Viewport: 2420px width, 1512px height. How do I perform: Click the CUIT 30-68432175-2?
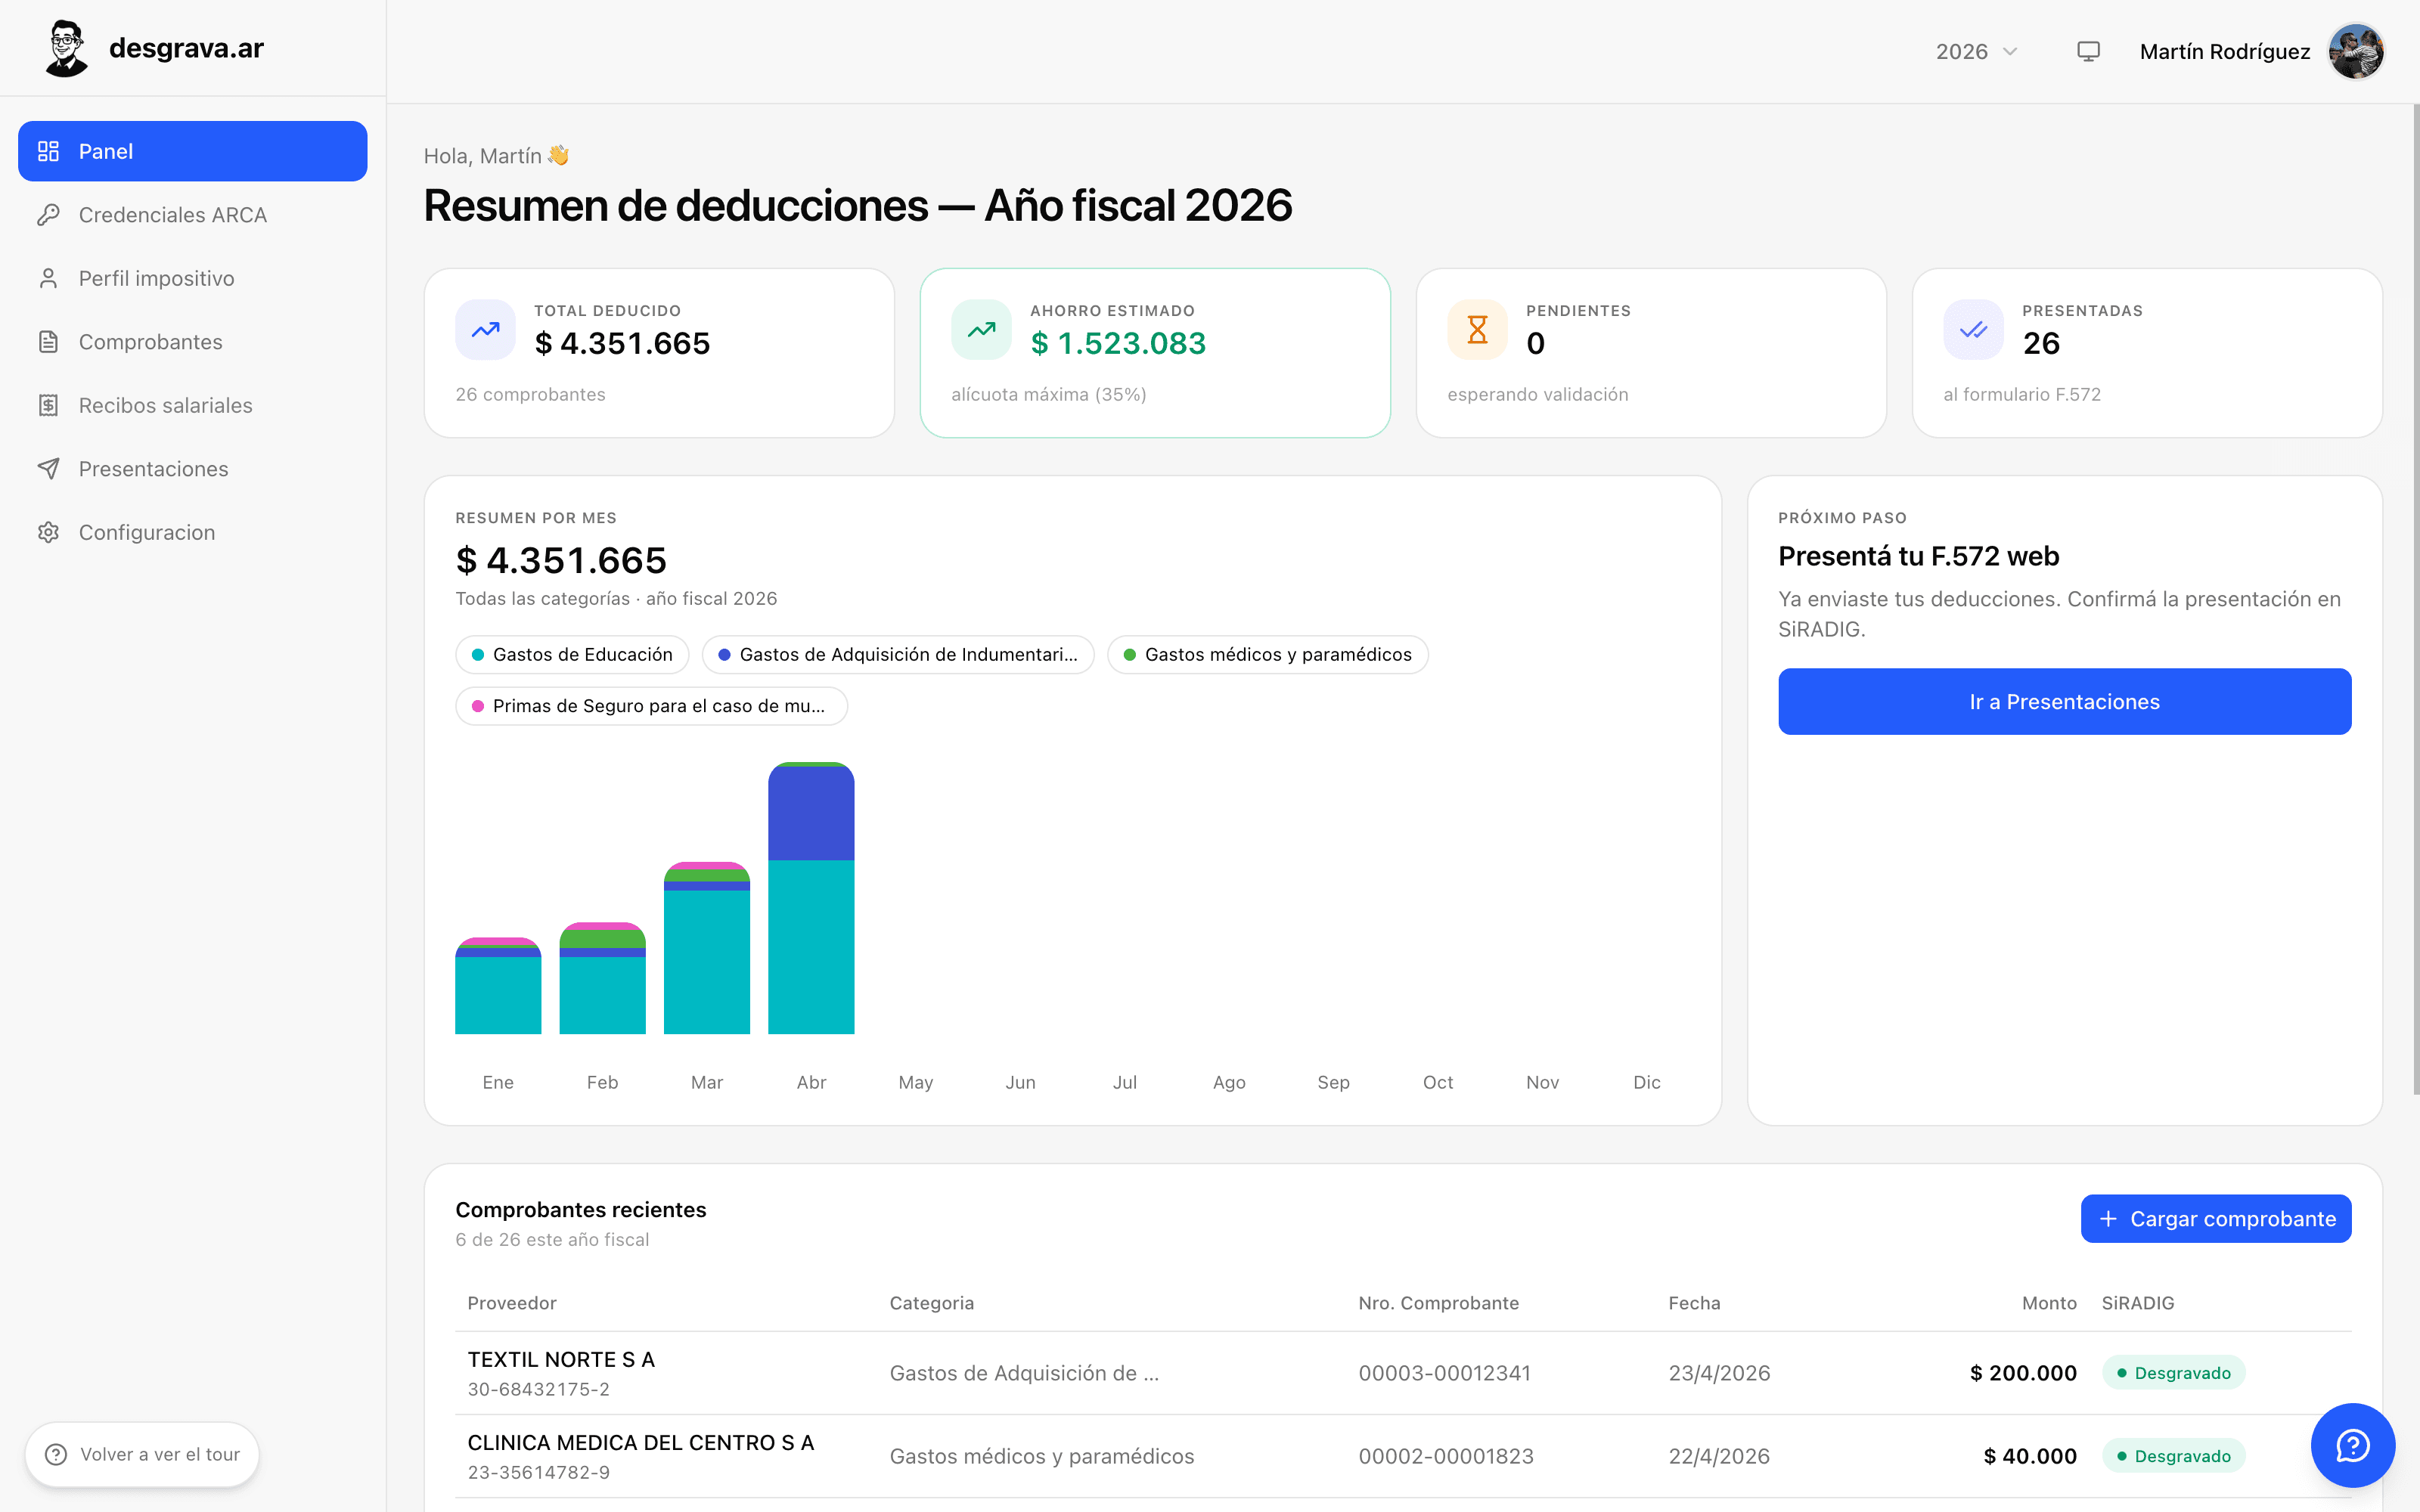(x=539, y=1389)
